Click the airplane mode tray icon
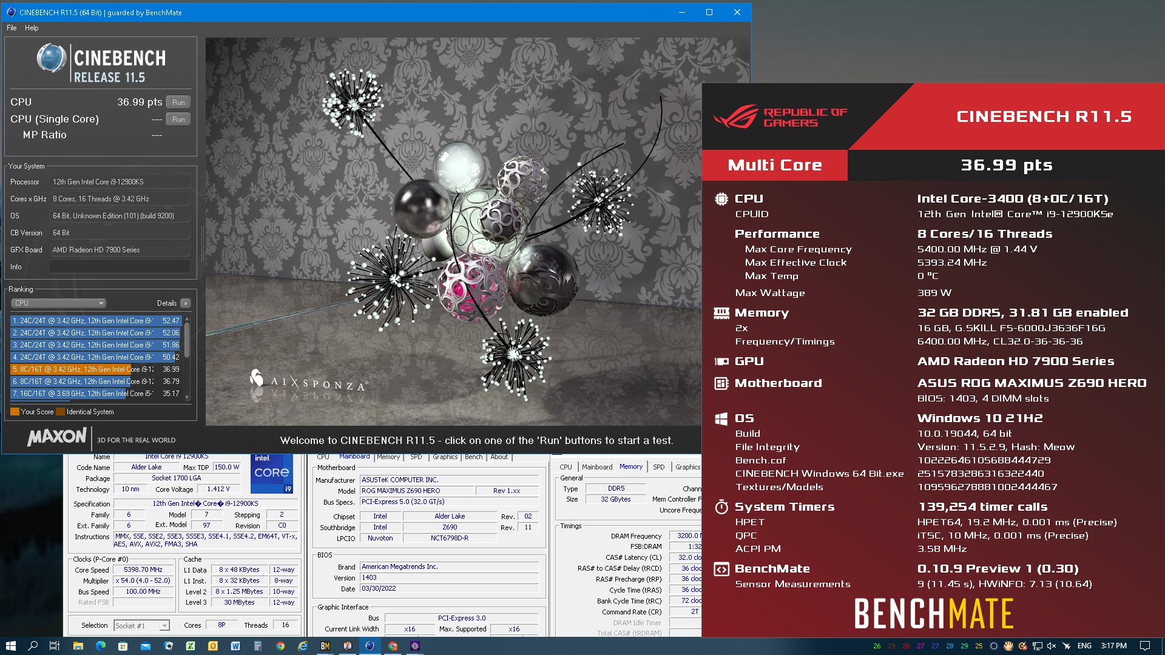Image resolution: width=1165 pixels, height=655 pixels. 1067,646
